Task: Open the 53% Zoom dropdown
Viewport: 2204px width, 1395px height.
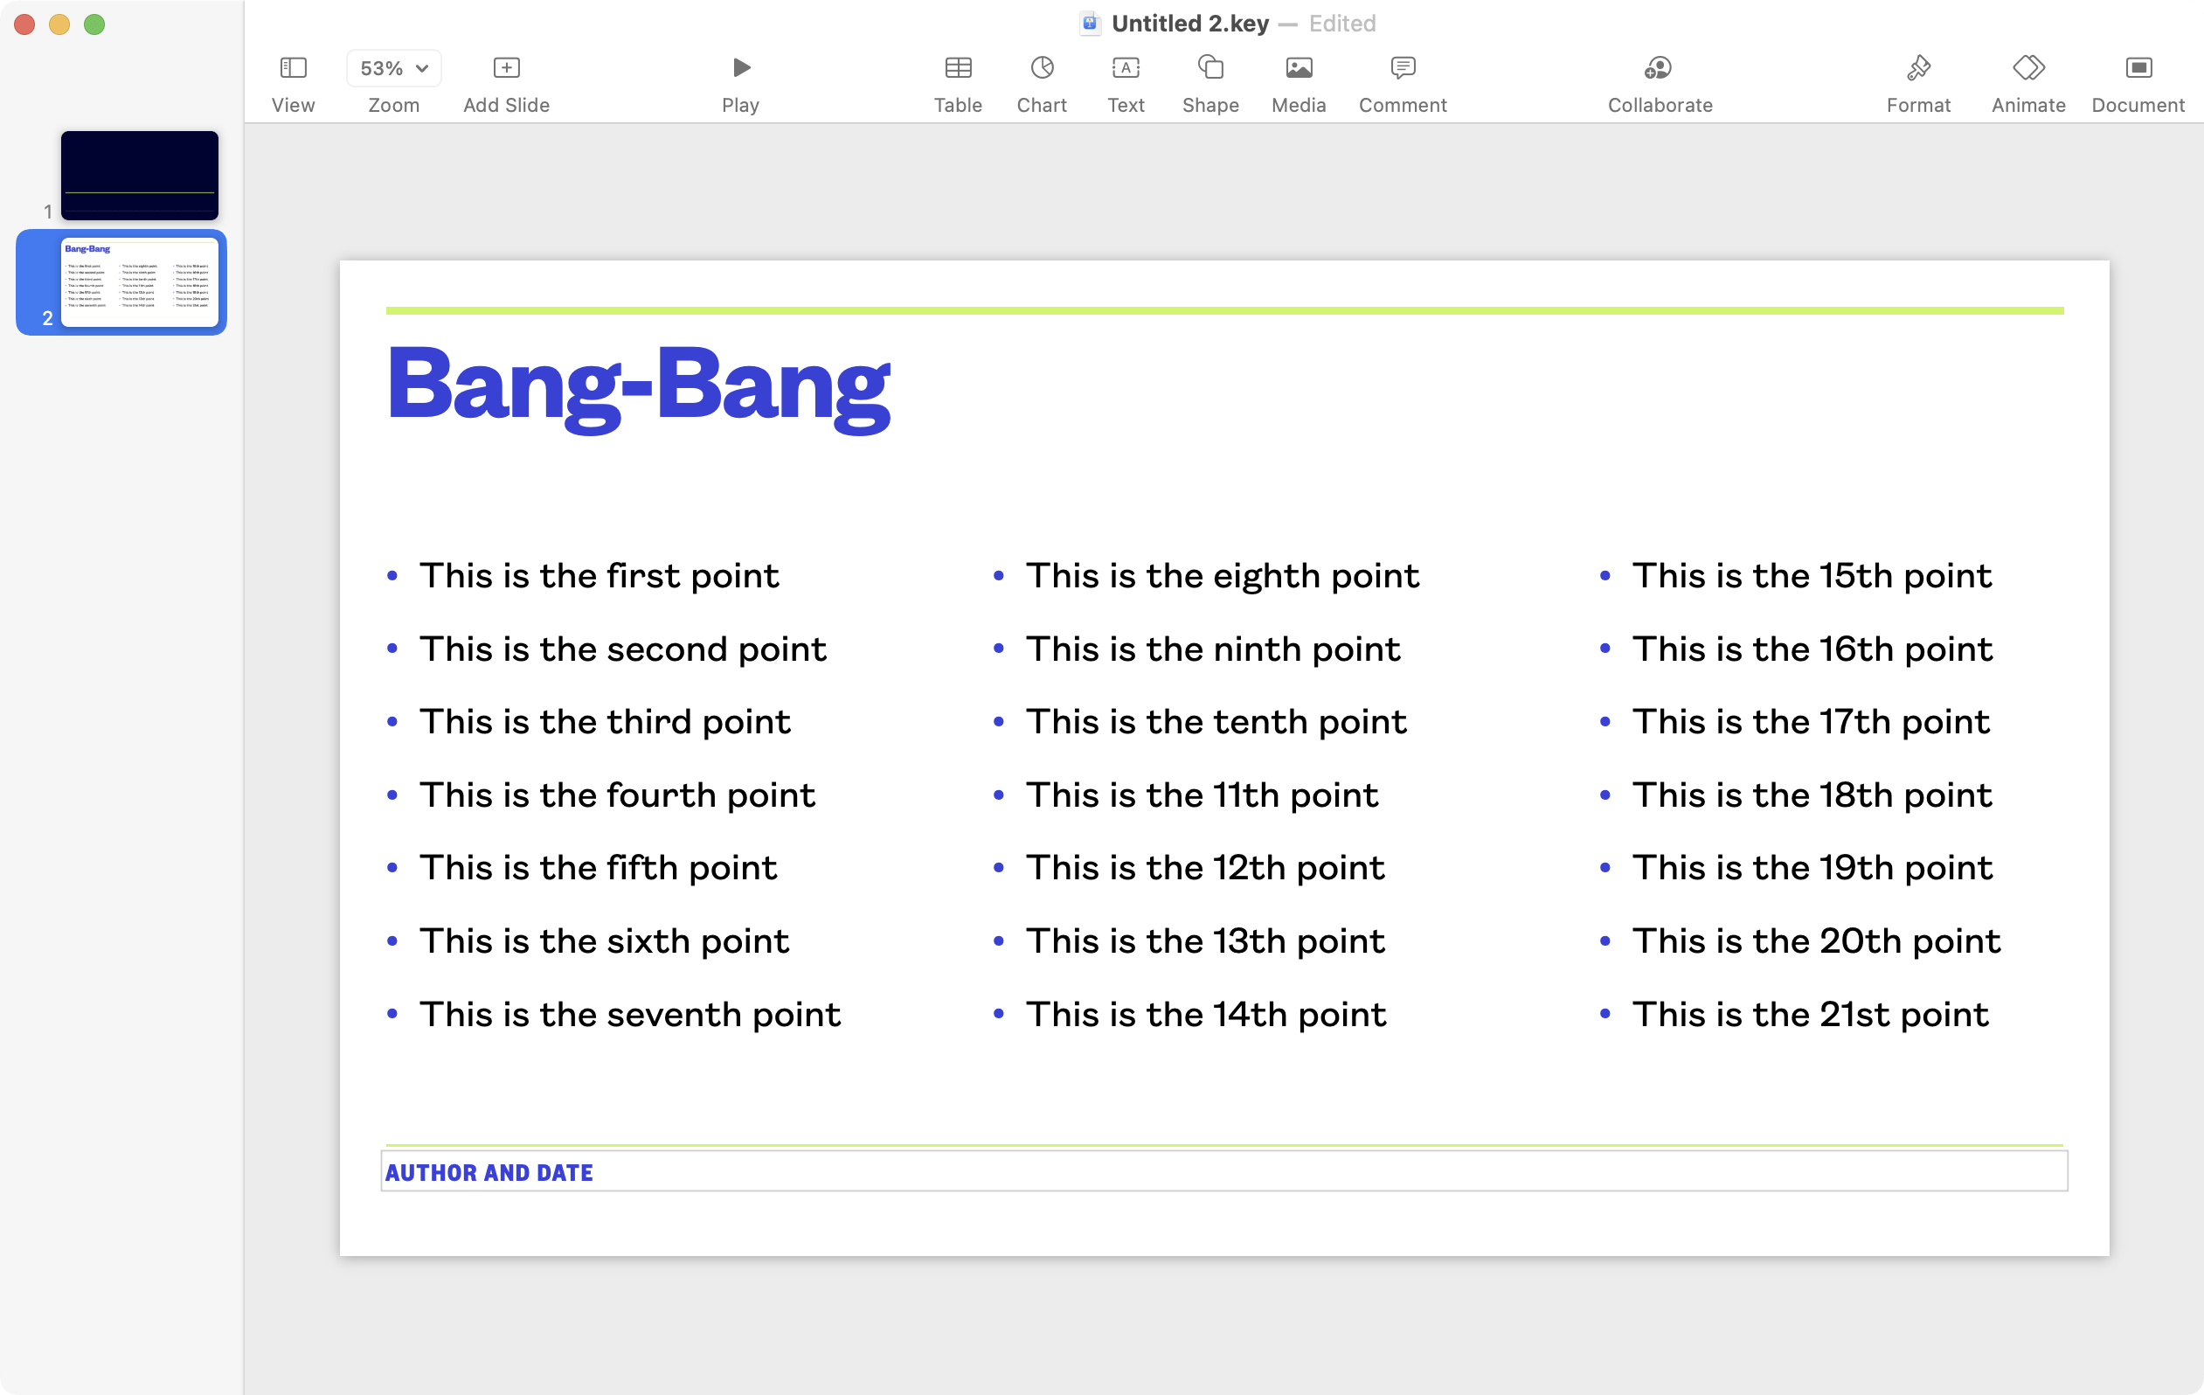Action: (393, 67)
